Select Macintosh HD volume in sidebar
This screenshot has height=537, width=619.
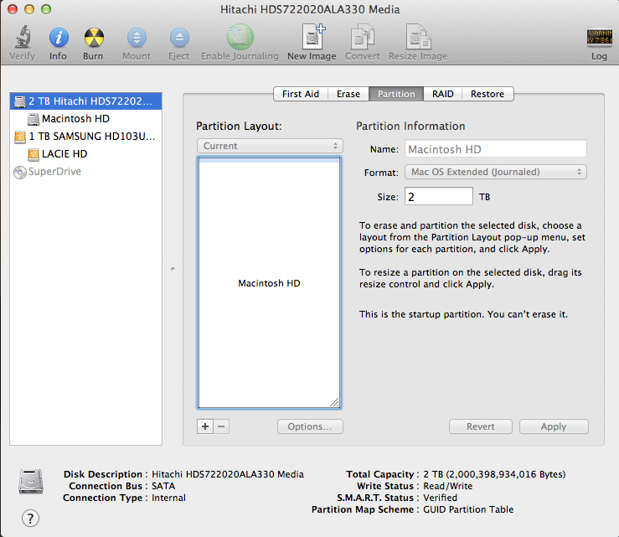coord(85,119)
